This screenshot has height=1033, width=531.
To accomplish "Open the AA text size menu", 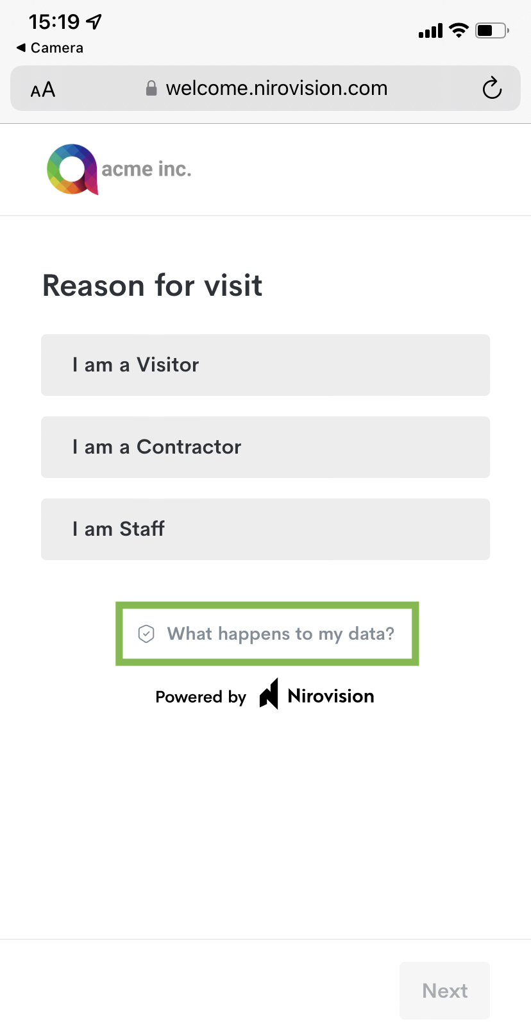I will coord(43,89).
